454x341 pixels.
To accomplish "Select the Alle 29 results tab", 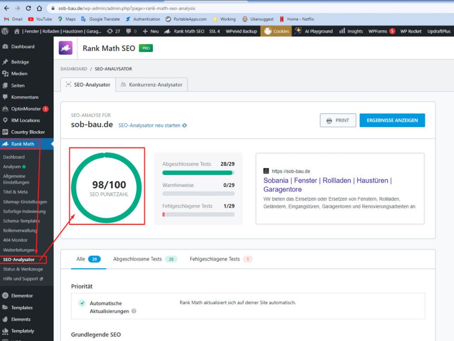I will coord(89,259).
